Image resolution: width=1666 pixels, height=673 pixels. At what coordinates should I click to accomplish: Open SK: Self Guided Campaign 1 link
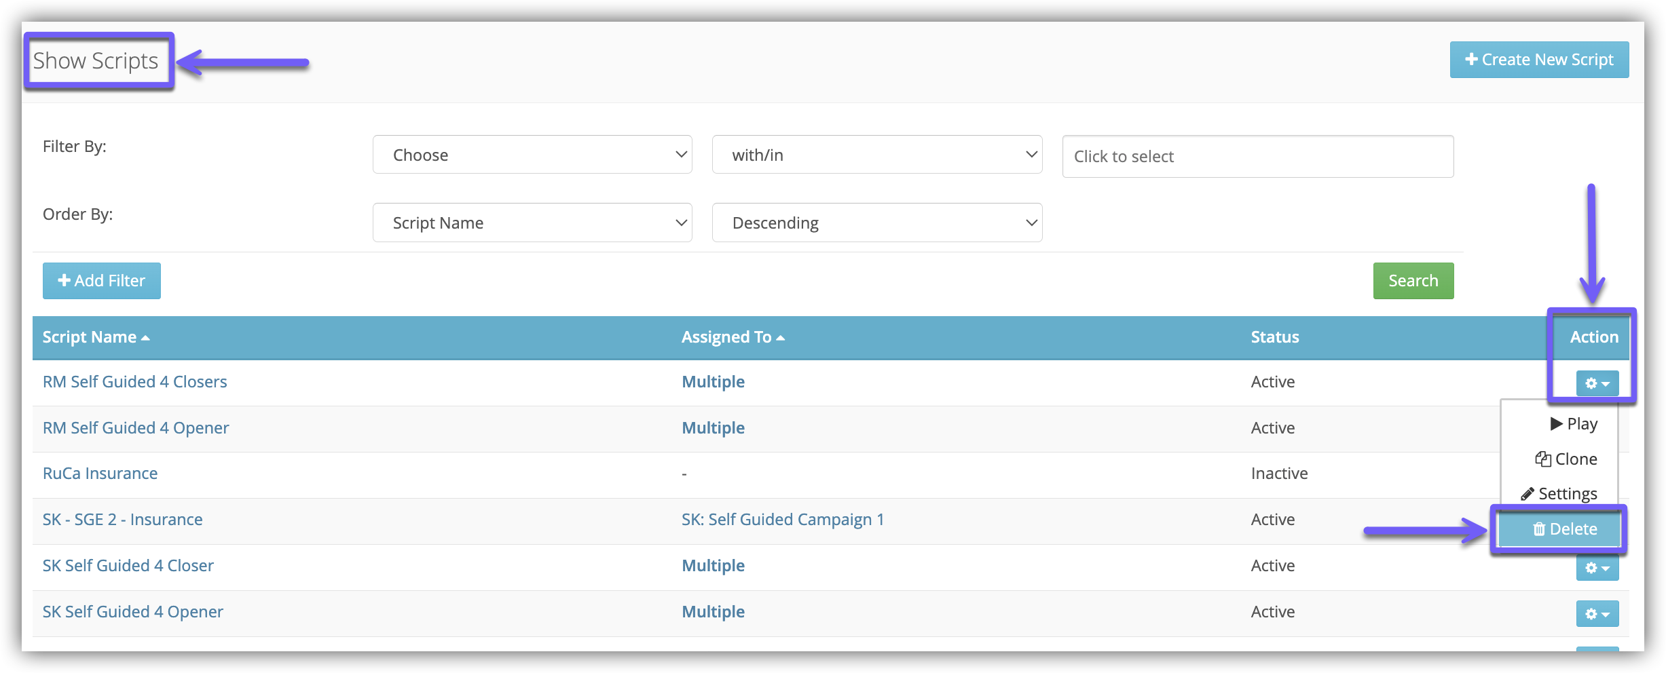click(782, 520)
